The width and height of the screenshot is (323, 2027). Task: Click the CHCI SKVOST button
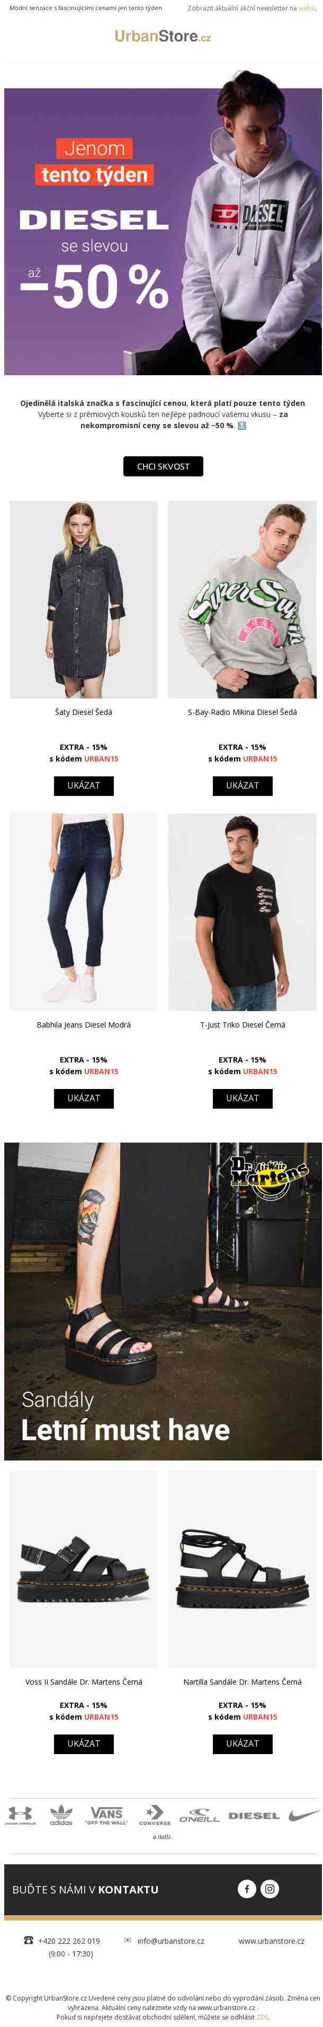pos(163,467)
